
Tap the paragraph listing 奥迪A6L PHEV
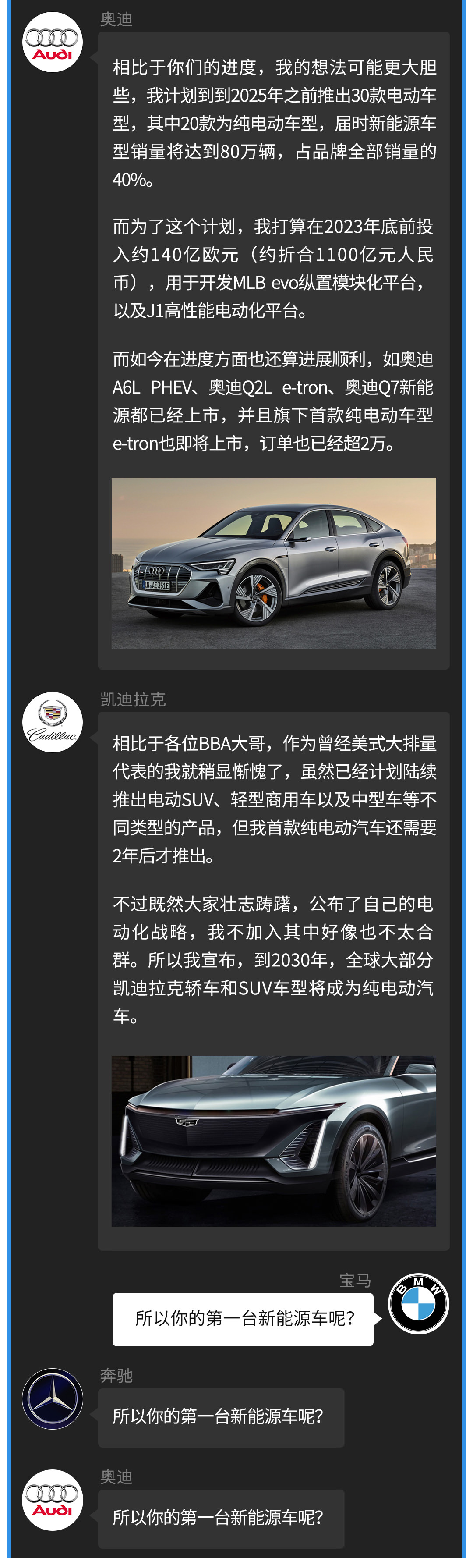273,401
